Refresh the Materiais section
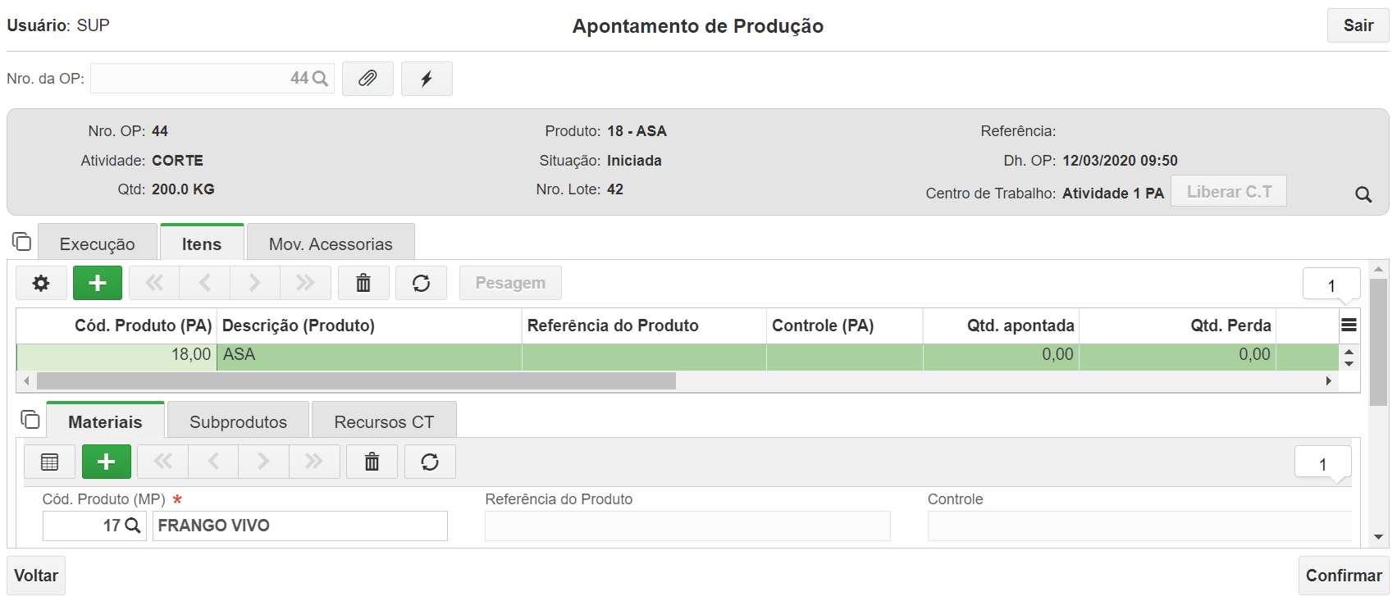The height and width of the screenshot is (601, 1397). click(x=430, y=462)
